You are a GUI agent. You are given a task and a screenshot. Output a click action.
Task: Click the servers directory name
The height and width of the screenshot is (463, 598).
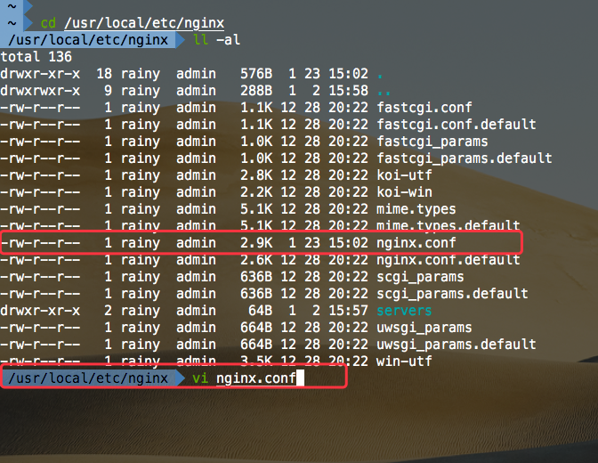[x=404, y=311]
